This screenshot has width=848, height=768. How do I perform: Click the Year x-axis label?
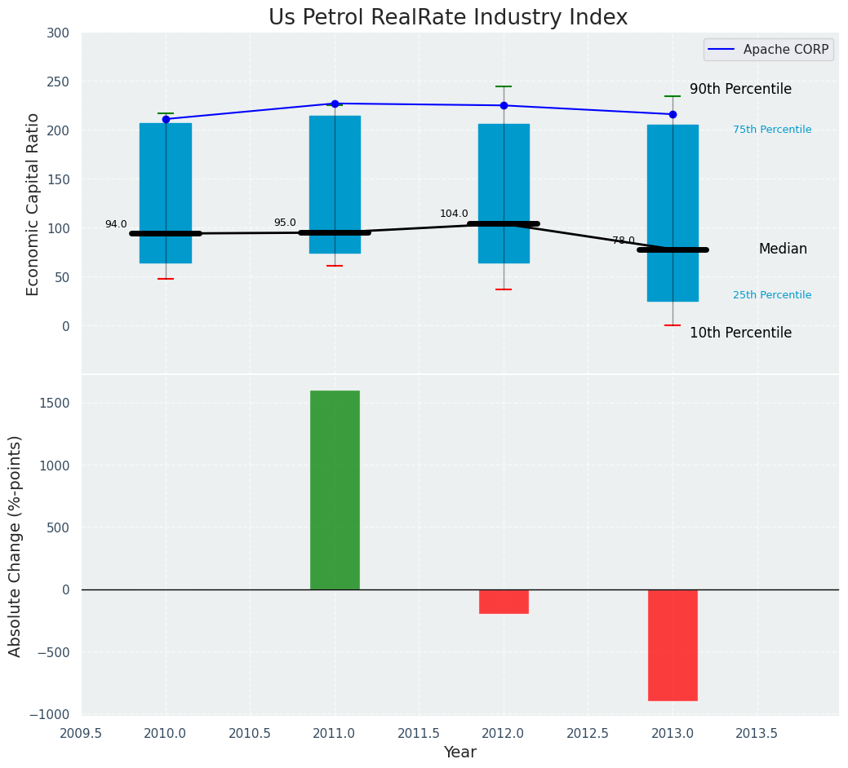click(460, 753)
